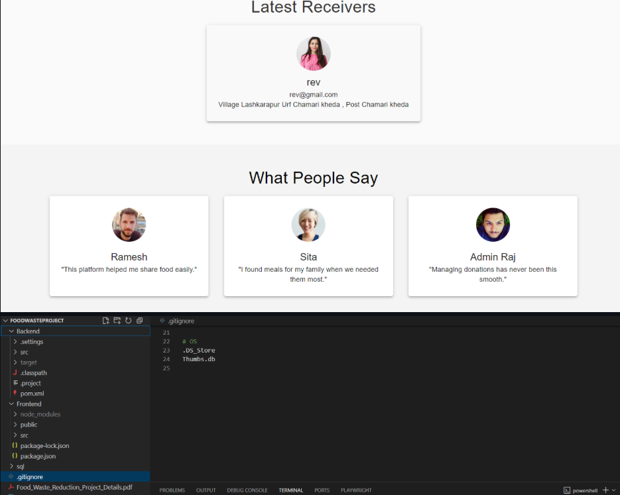Screen dimensions: 620x495
Task: Open pom.xml in the Backend folder
Action: pyautogui.click(x=32, y=394)
